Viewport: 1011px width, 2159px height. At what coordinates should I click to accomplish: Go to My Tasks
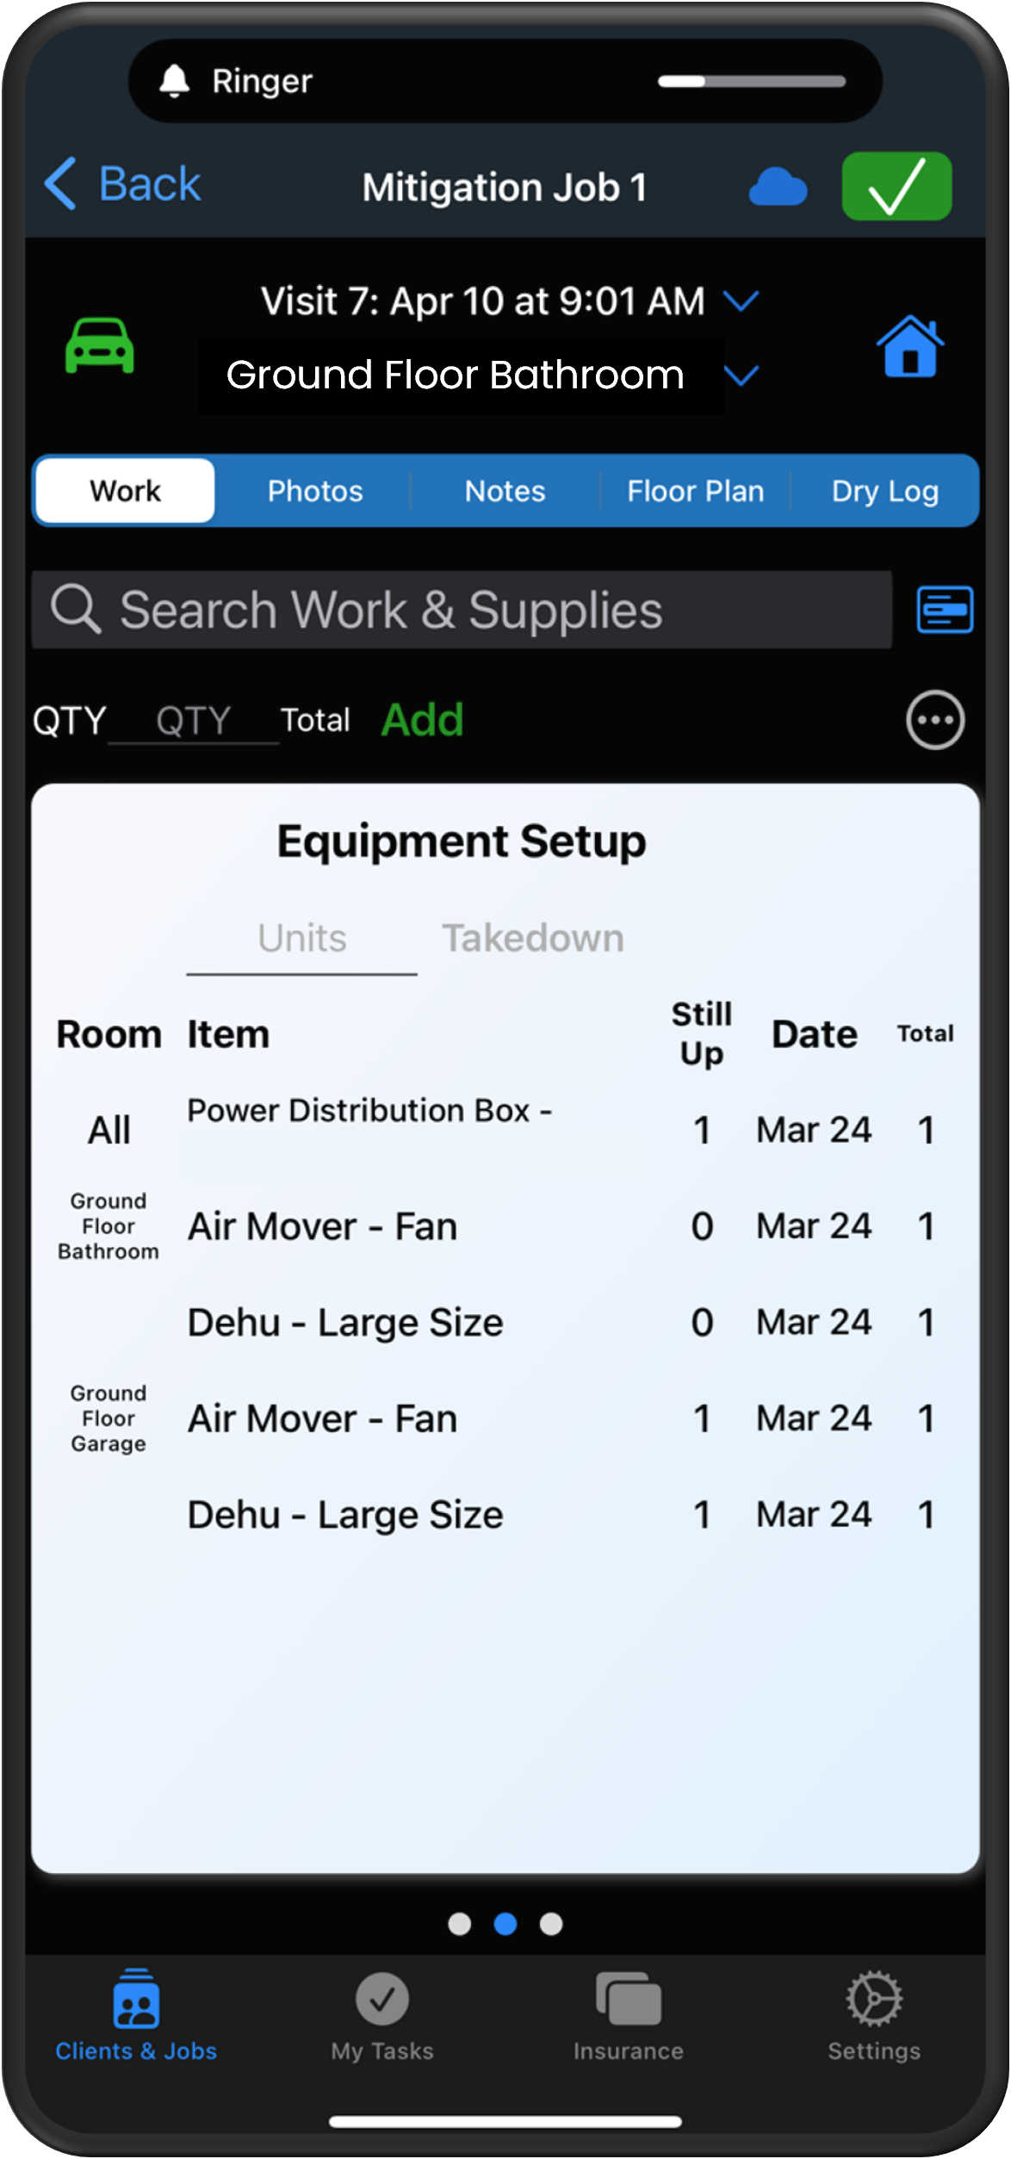pos(382,2015)
